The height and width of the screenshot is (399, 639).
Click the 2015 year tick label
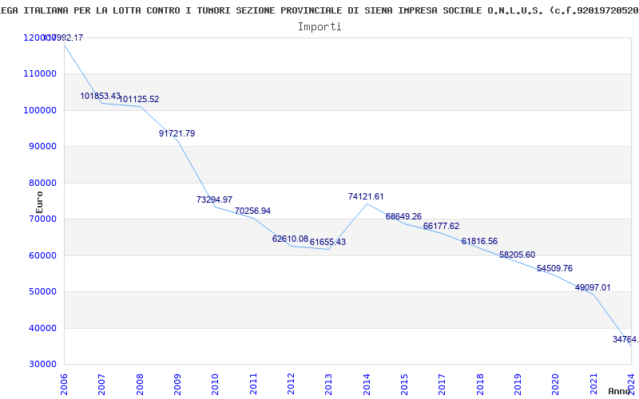click(404, 385)
